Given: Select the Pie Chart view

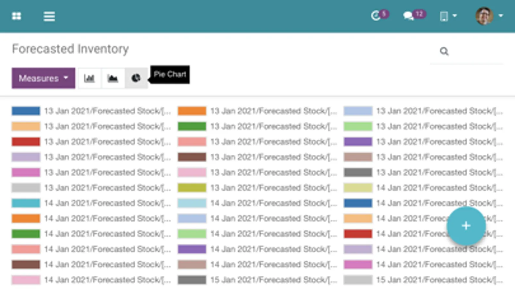Looking at the screenshot, I should click(136, 78).
